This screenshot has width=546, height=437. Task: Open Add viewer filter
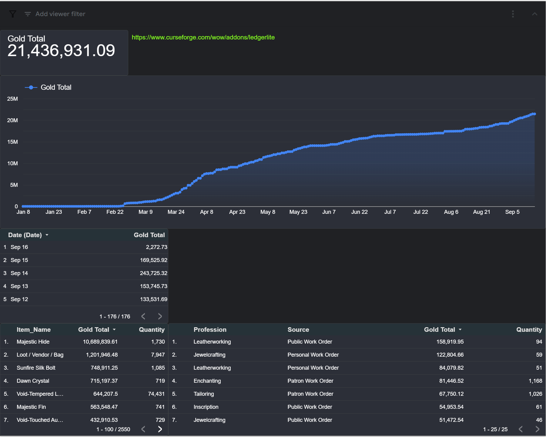coord(55,14)
